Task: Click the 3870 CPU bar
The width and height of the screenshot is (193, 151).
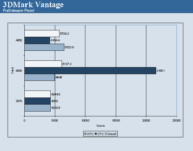Action: tap(38, 101)
